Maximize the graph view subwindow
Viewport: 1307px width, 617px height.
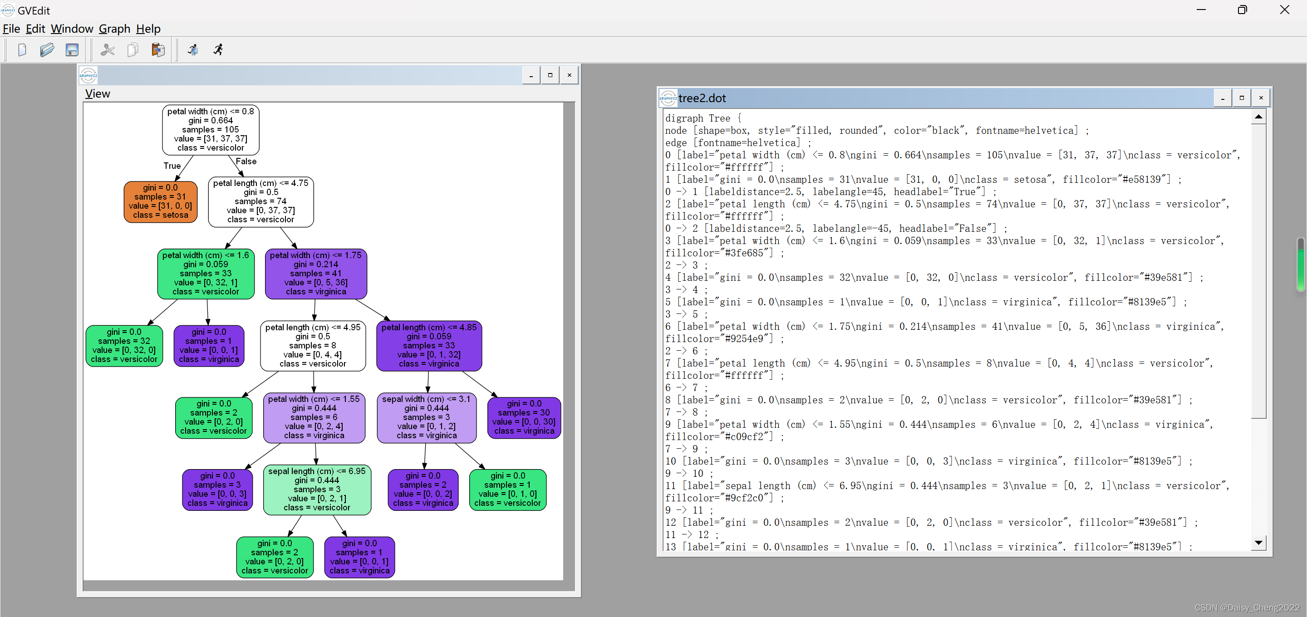550,75
